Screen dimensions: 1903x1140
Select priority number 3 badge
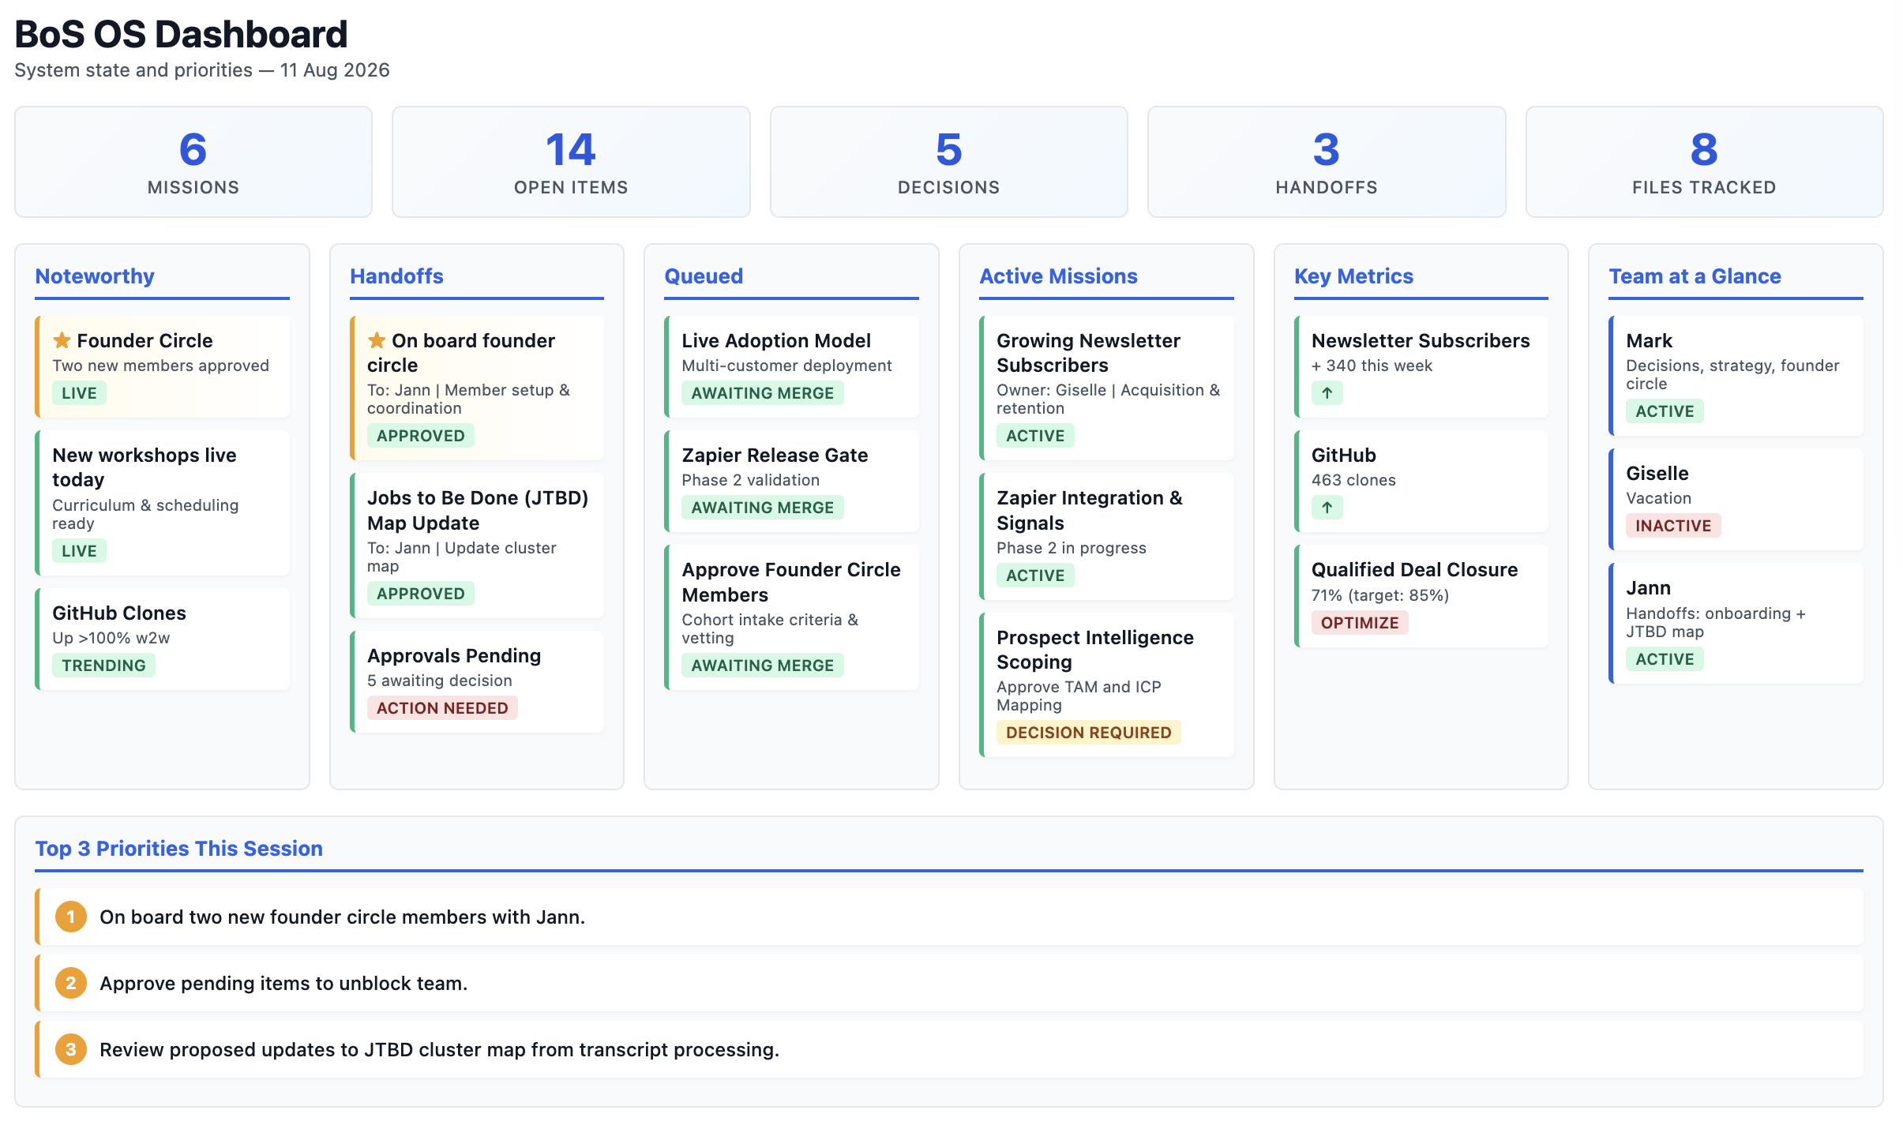click(71, 1049)
